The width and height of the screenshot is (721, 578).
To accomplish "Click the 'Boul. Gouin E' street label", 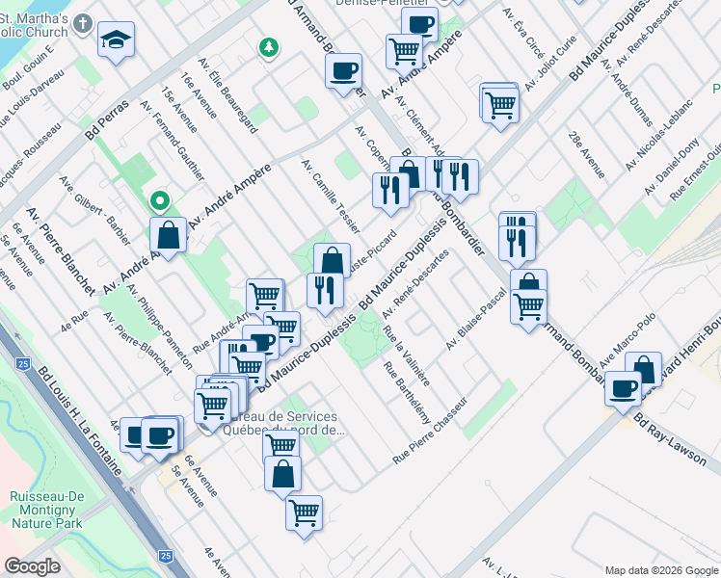I will (29, 67).
